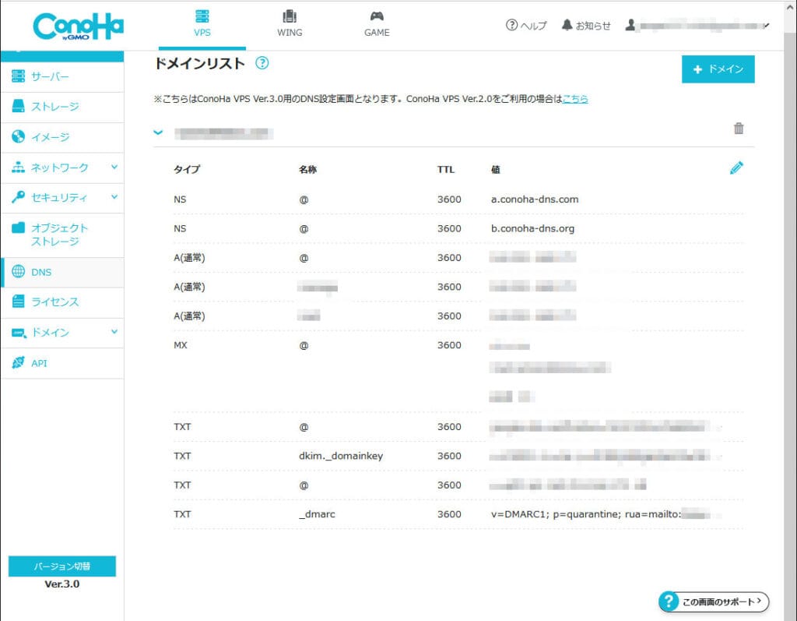Switch to the GAME tab
This screenshot has width=797, height=621.
tap(377, 25)
